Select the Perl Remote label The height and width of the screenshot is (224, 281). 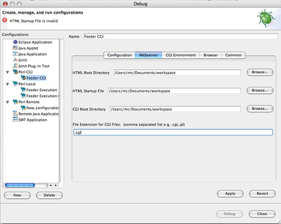pos(29,102)
